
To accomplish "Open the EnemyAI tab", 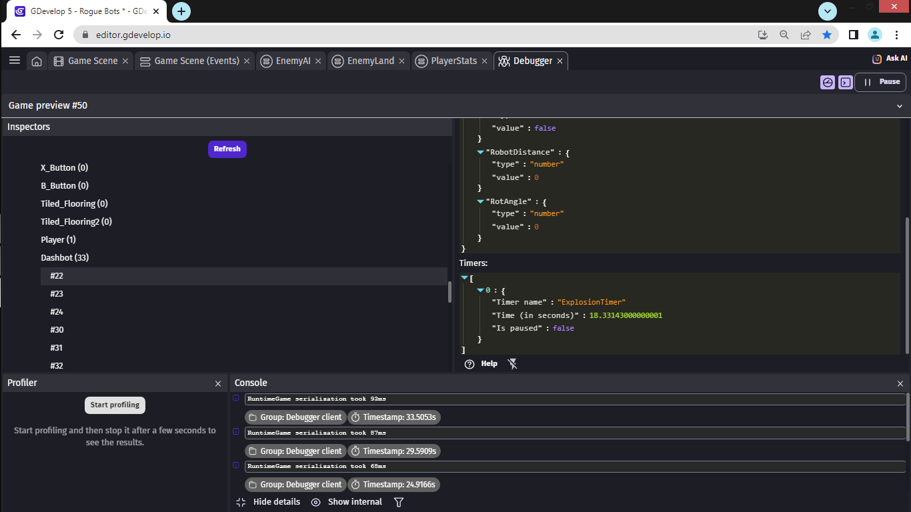I will [293, 61].
